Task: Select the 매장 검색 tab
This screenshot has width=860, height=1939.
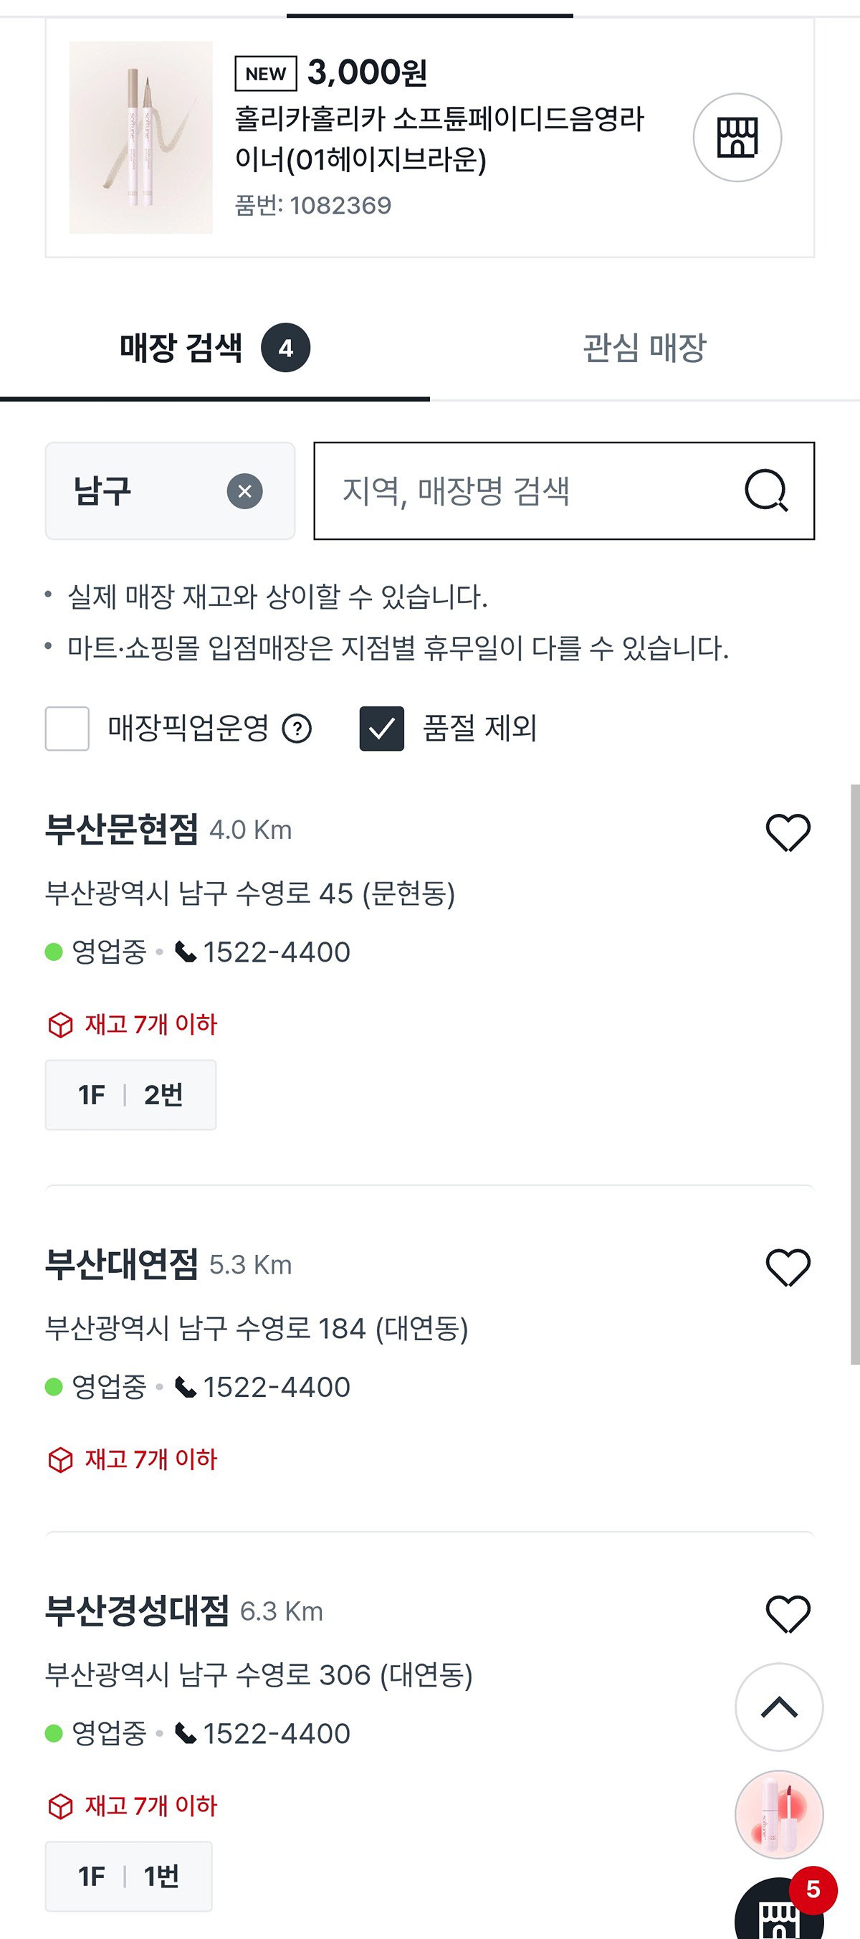Action: (x=215, y=348)
